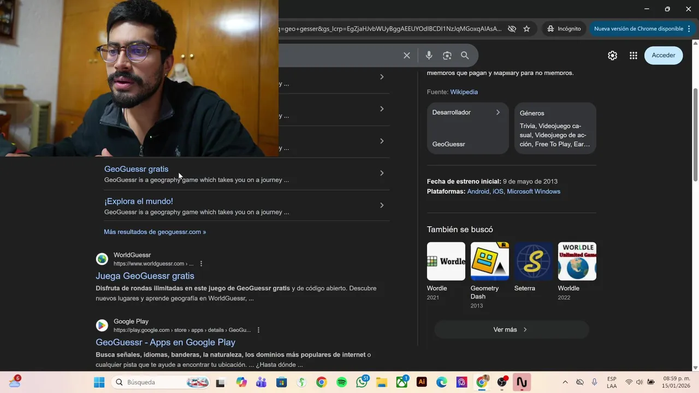
Task: Click the WorldGuessr site favicon
Action: (x=102, y=259)
